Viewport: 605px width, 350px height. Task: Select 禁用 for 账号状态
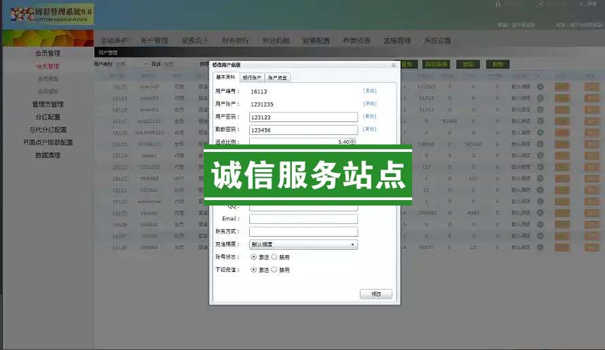click(x=274, y=257)
